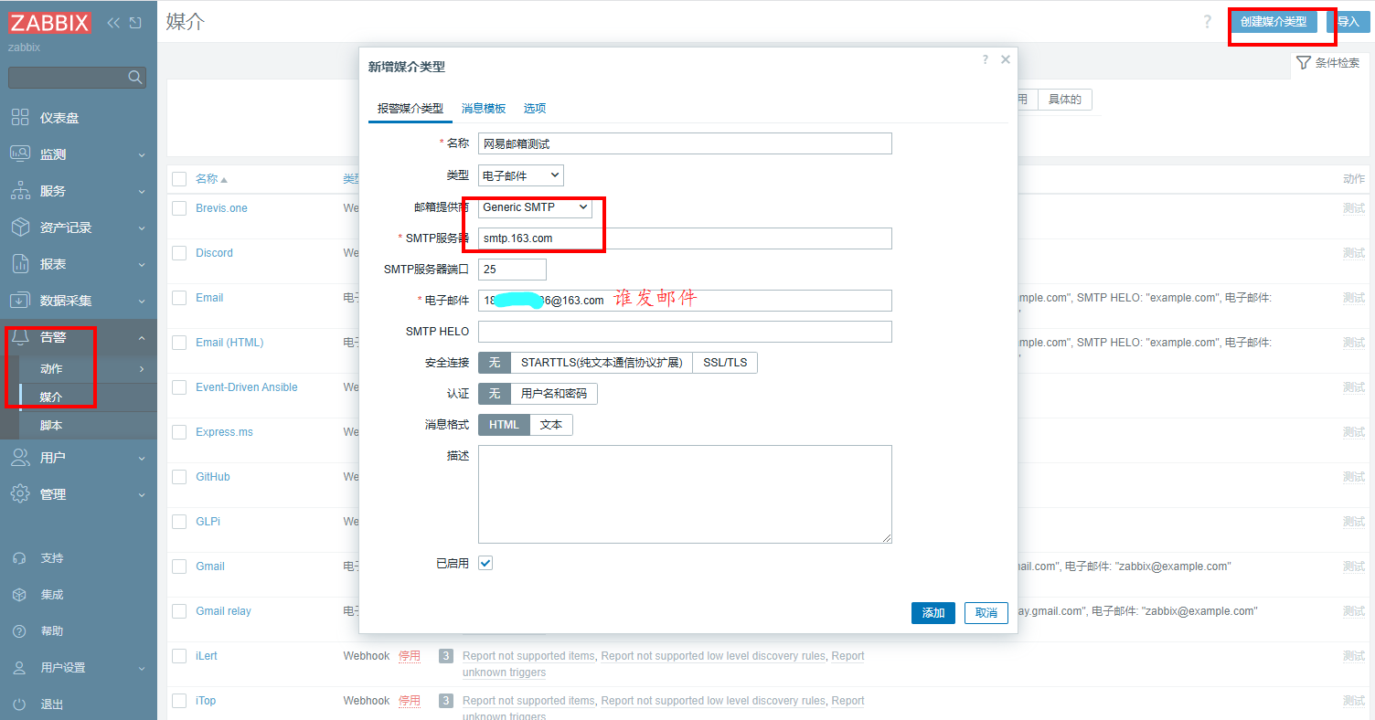This screenshot has height=720, width=1375.
Task: Click the sidebar search input box
Action: [x=69, y=78]
